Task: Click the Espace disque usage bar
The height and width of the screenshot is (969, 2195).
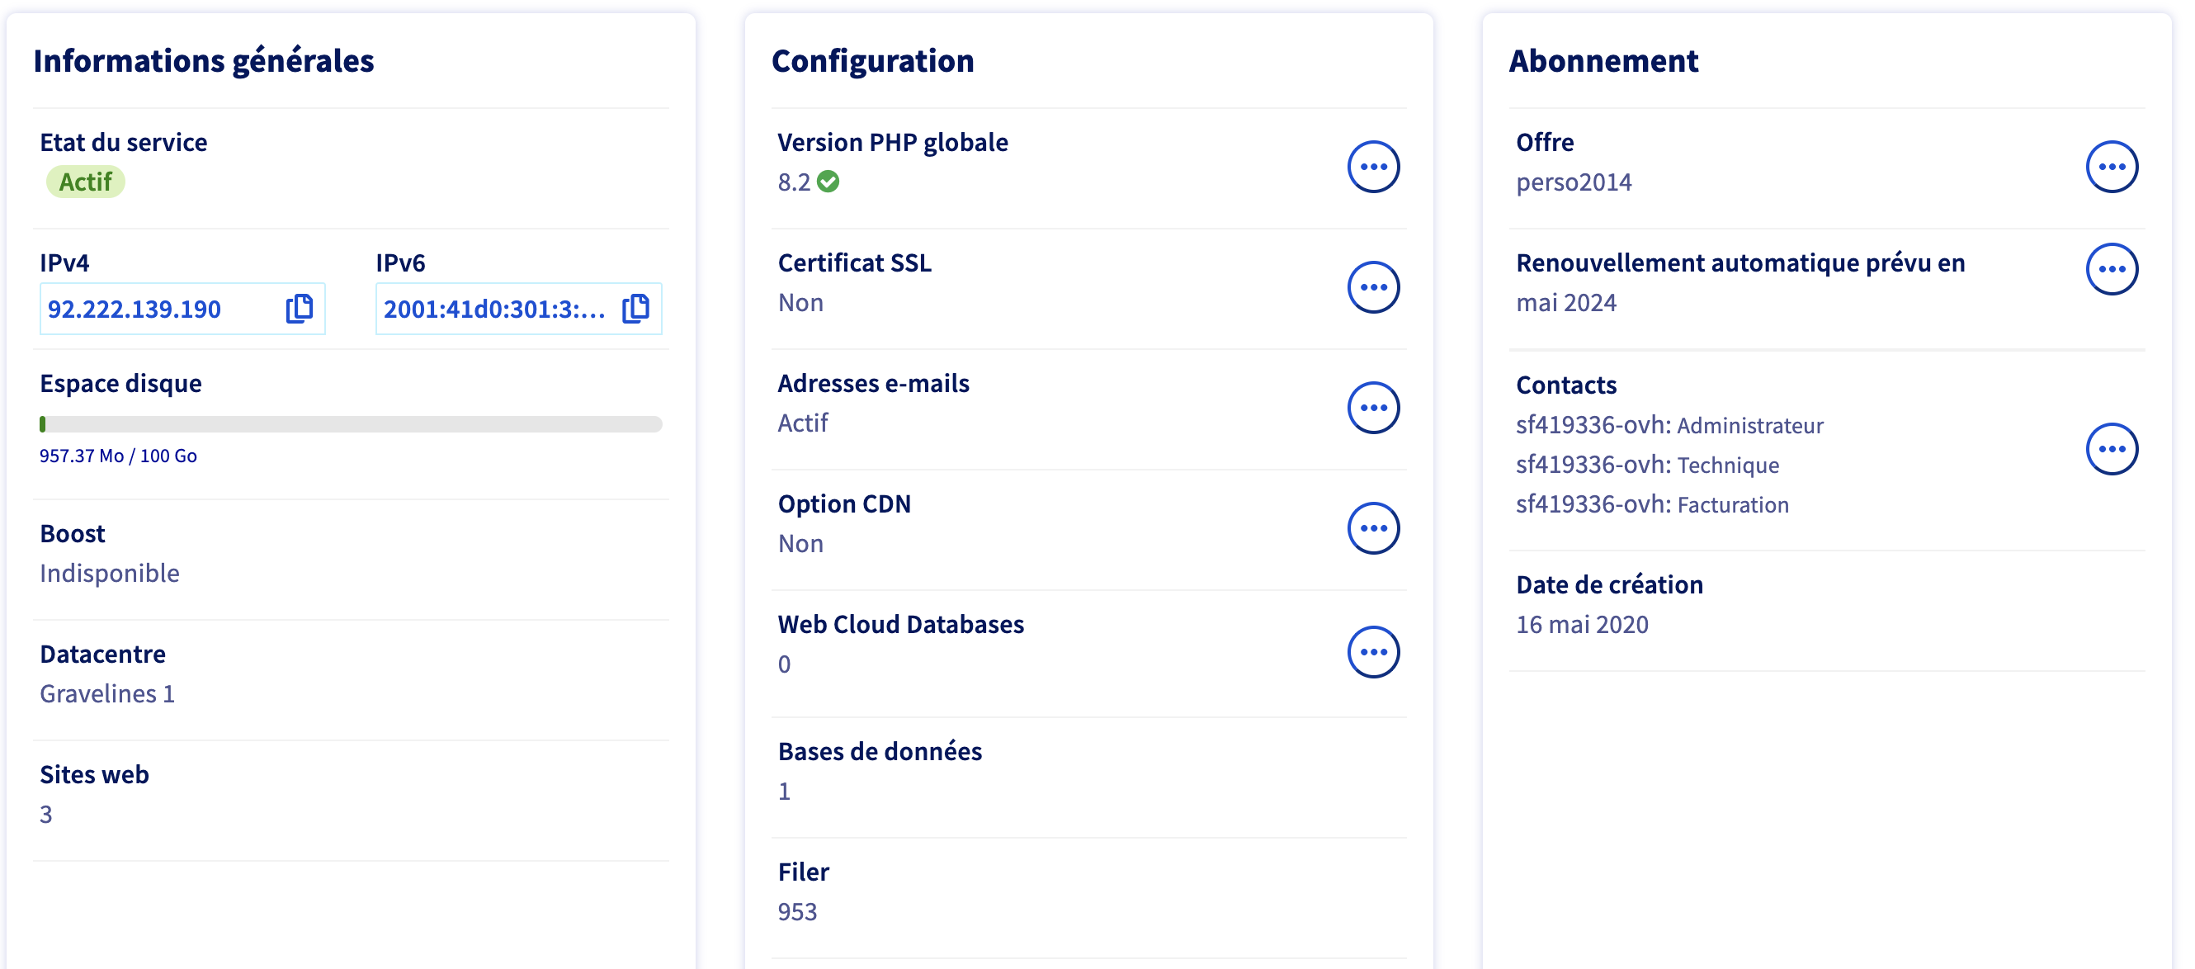Action: [x=350, y=423]
